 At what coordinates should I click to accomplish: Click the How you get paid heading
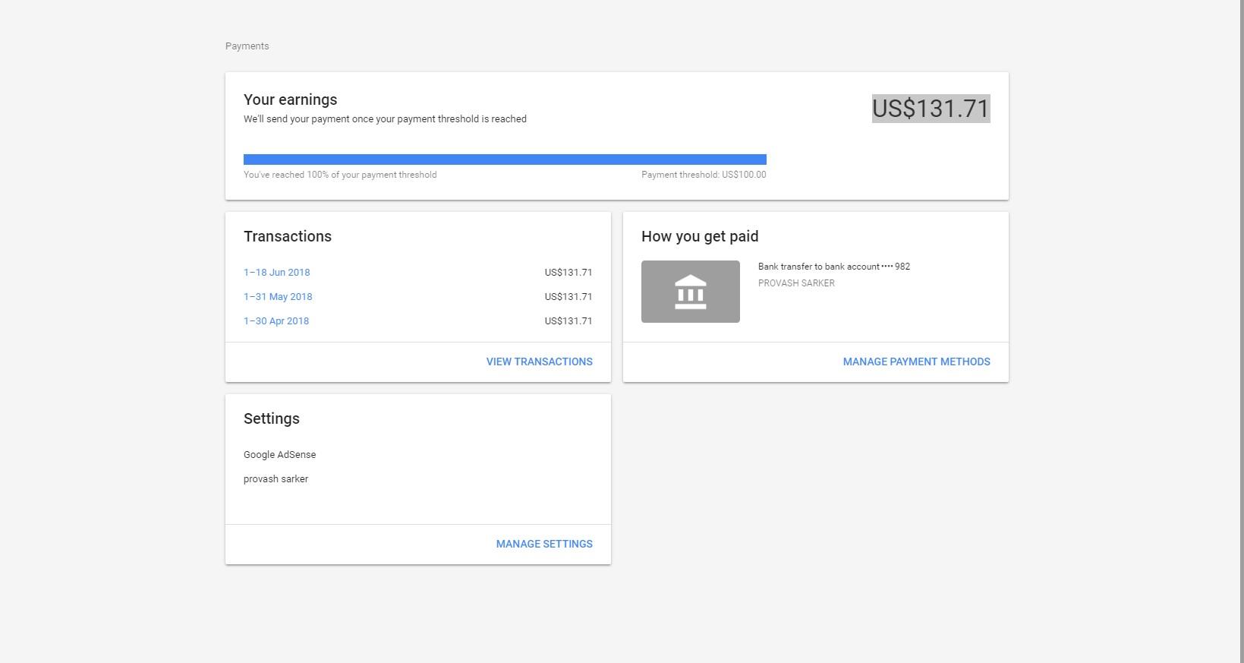point(700,237)
